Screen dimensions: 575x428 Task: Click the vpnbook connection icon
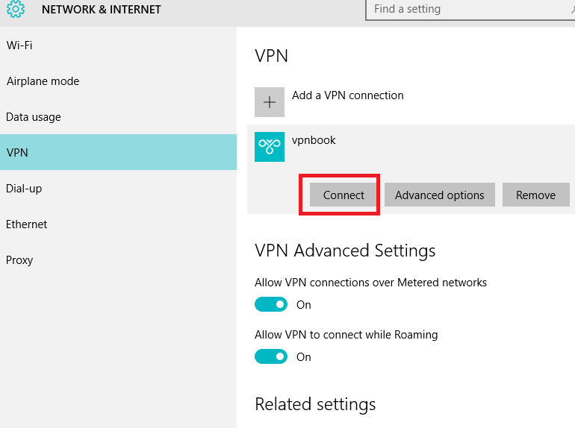coord(270,147)
